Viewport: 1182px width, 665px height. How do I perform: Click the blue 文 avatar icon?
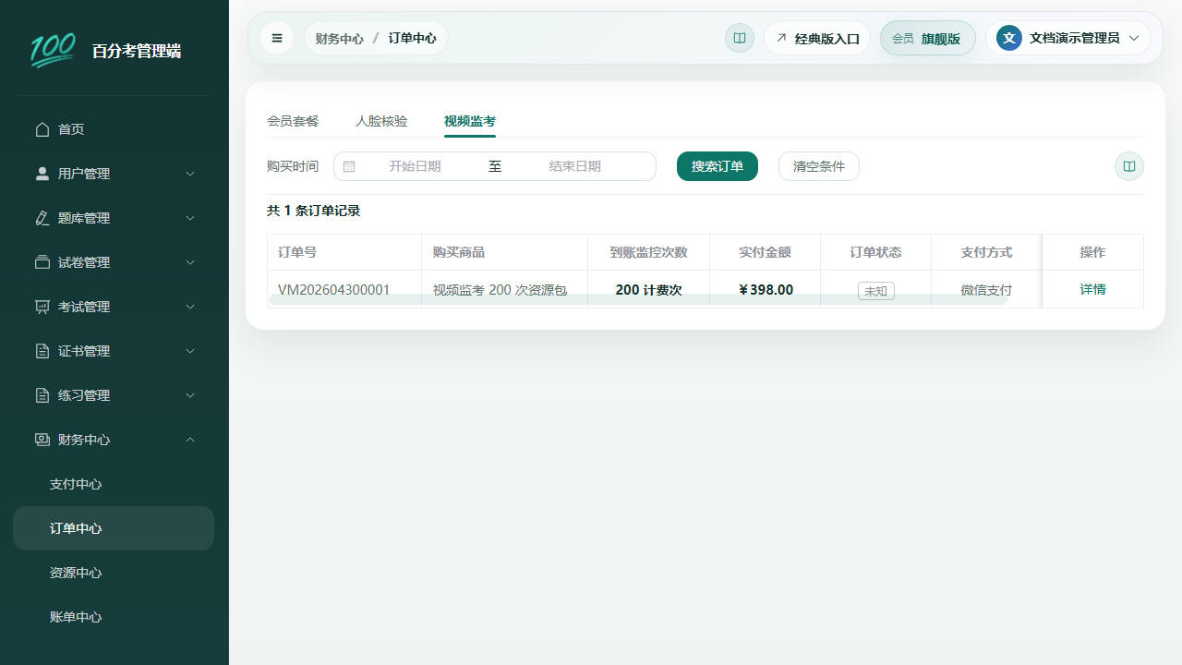pos(1009,38)
